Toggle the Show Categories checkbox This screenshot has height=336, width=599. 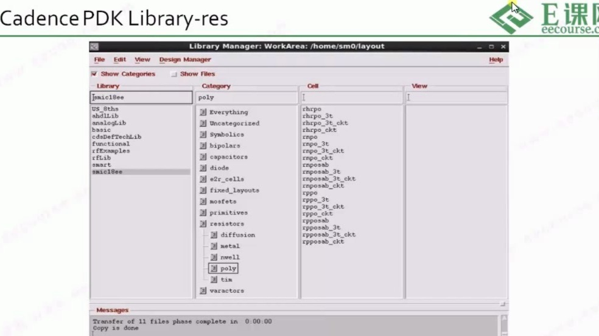tap(94, 74)
